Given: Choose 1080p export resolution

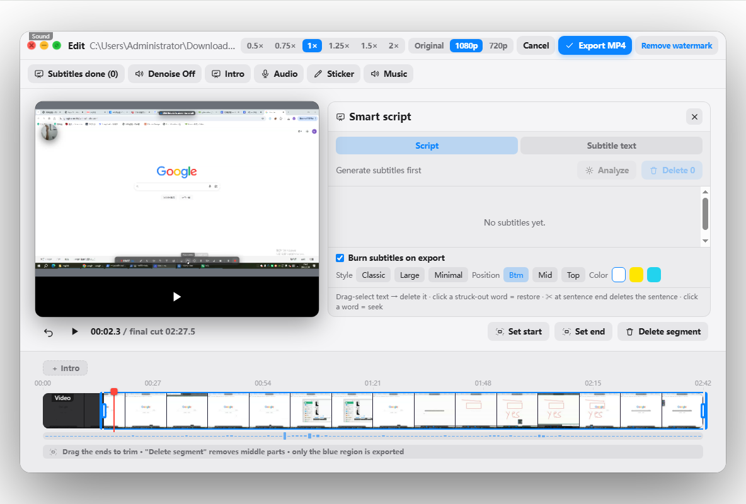Looking at the screenshot, I should pyautogui.click(x=466, y=46).
